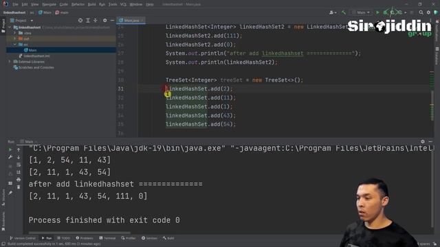Collapse the linkedhashset root node

(x=10, y=27)
